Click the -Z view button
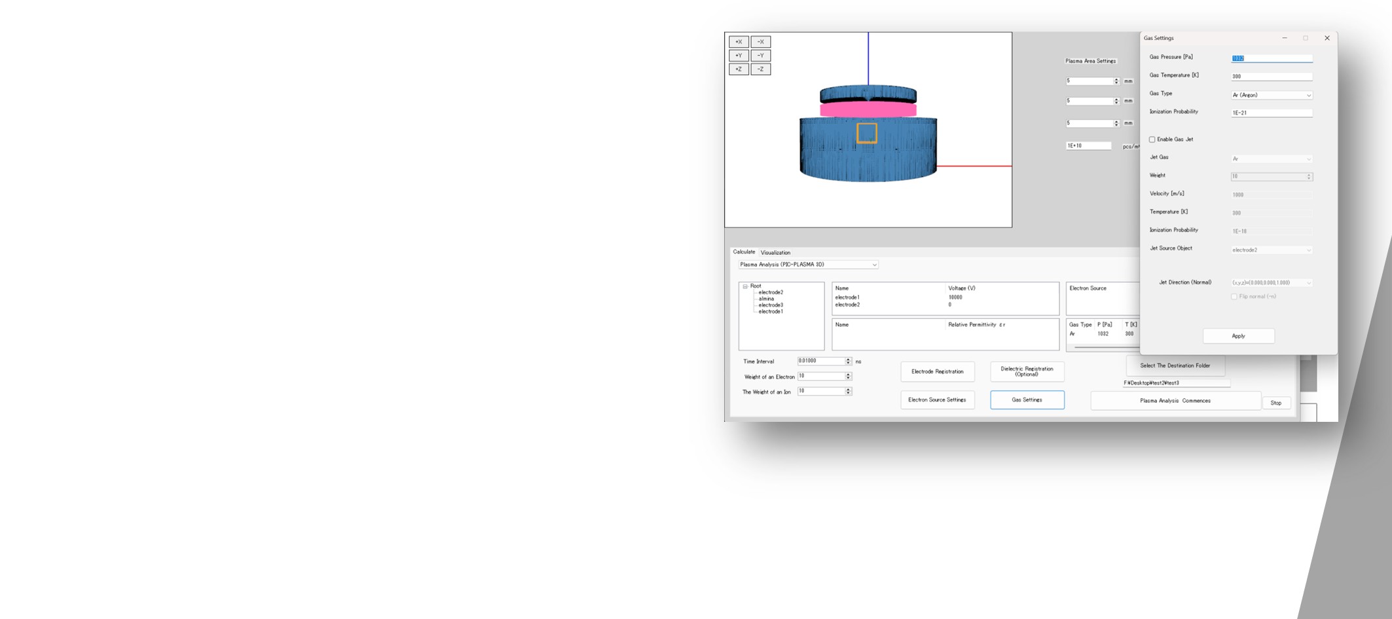This screenshot has width=1392, height=619. 760,69
